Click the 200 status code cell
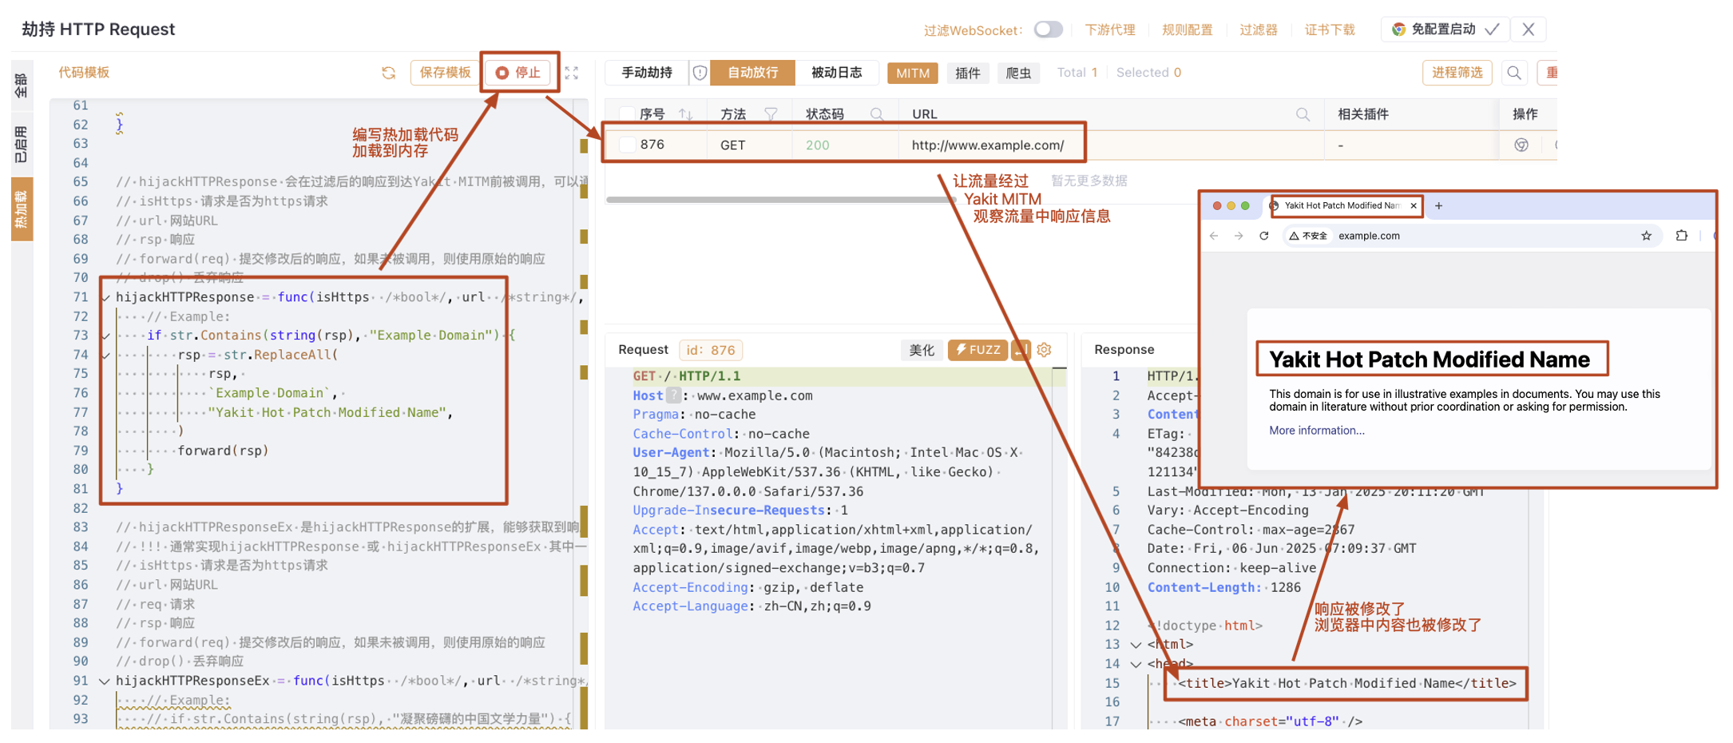Screen dimensions: 1733x743 click(817, 145)
